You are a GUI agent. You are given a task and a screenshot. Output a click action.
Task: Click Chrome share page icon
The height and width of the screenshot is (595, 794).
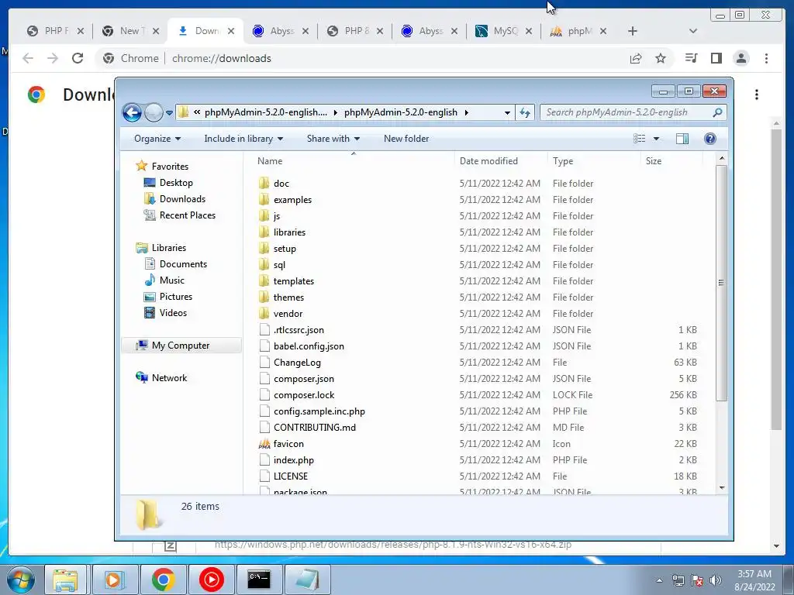pyautogui.click(x=636, y=58)
